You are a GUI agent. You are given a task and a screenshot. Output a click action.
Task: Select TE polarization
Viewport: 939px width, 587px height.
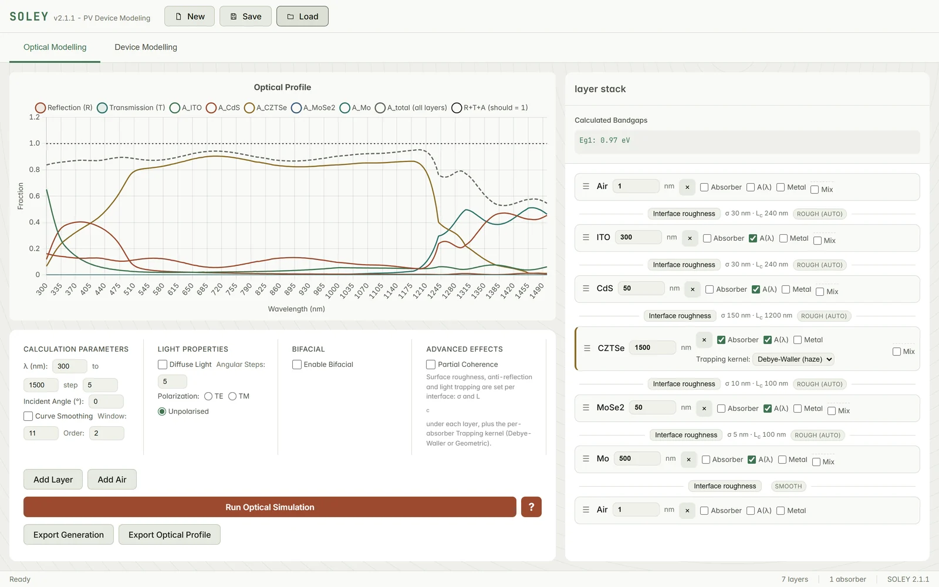point(208,396)
